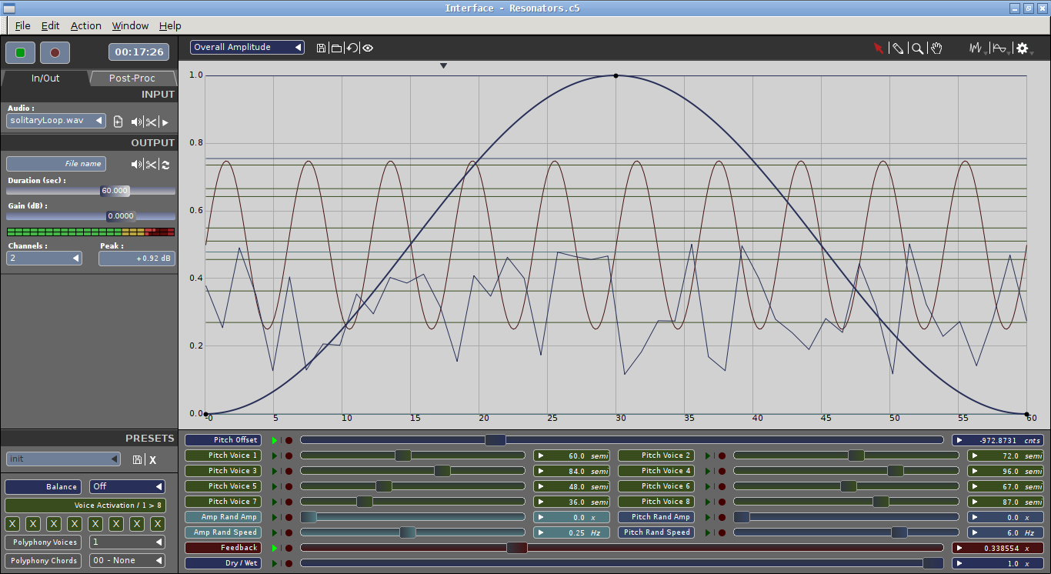Toggle eighth voice activation checkbox
This screenshot has width=1051, height=574.
pyautogui.click(x=158, y=524)
